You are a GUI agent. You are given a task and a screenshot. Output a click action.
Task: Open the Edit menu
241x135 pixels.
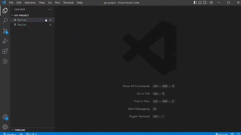coord(19,3)
